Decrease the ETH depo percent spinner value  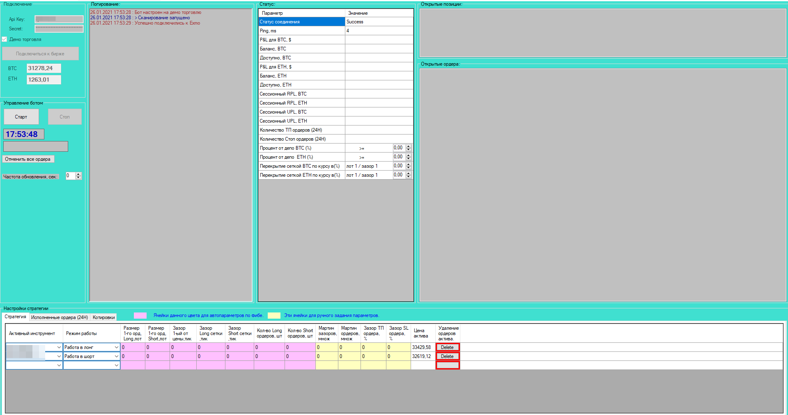point(408,159)
